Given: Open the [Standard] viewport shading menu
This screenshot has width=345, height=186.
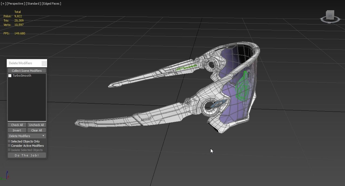Looking at the screenshot, I should point(33,3).
